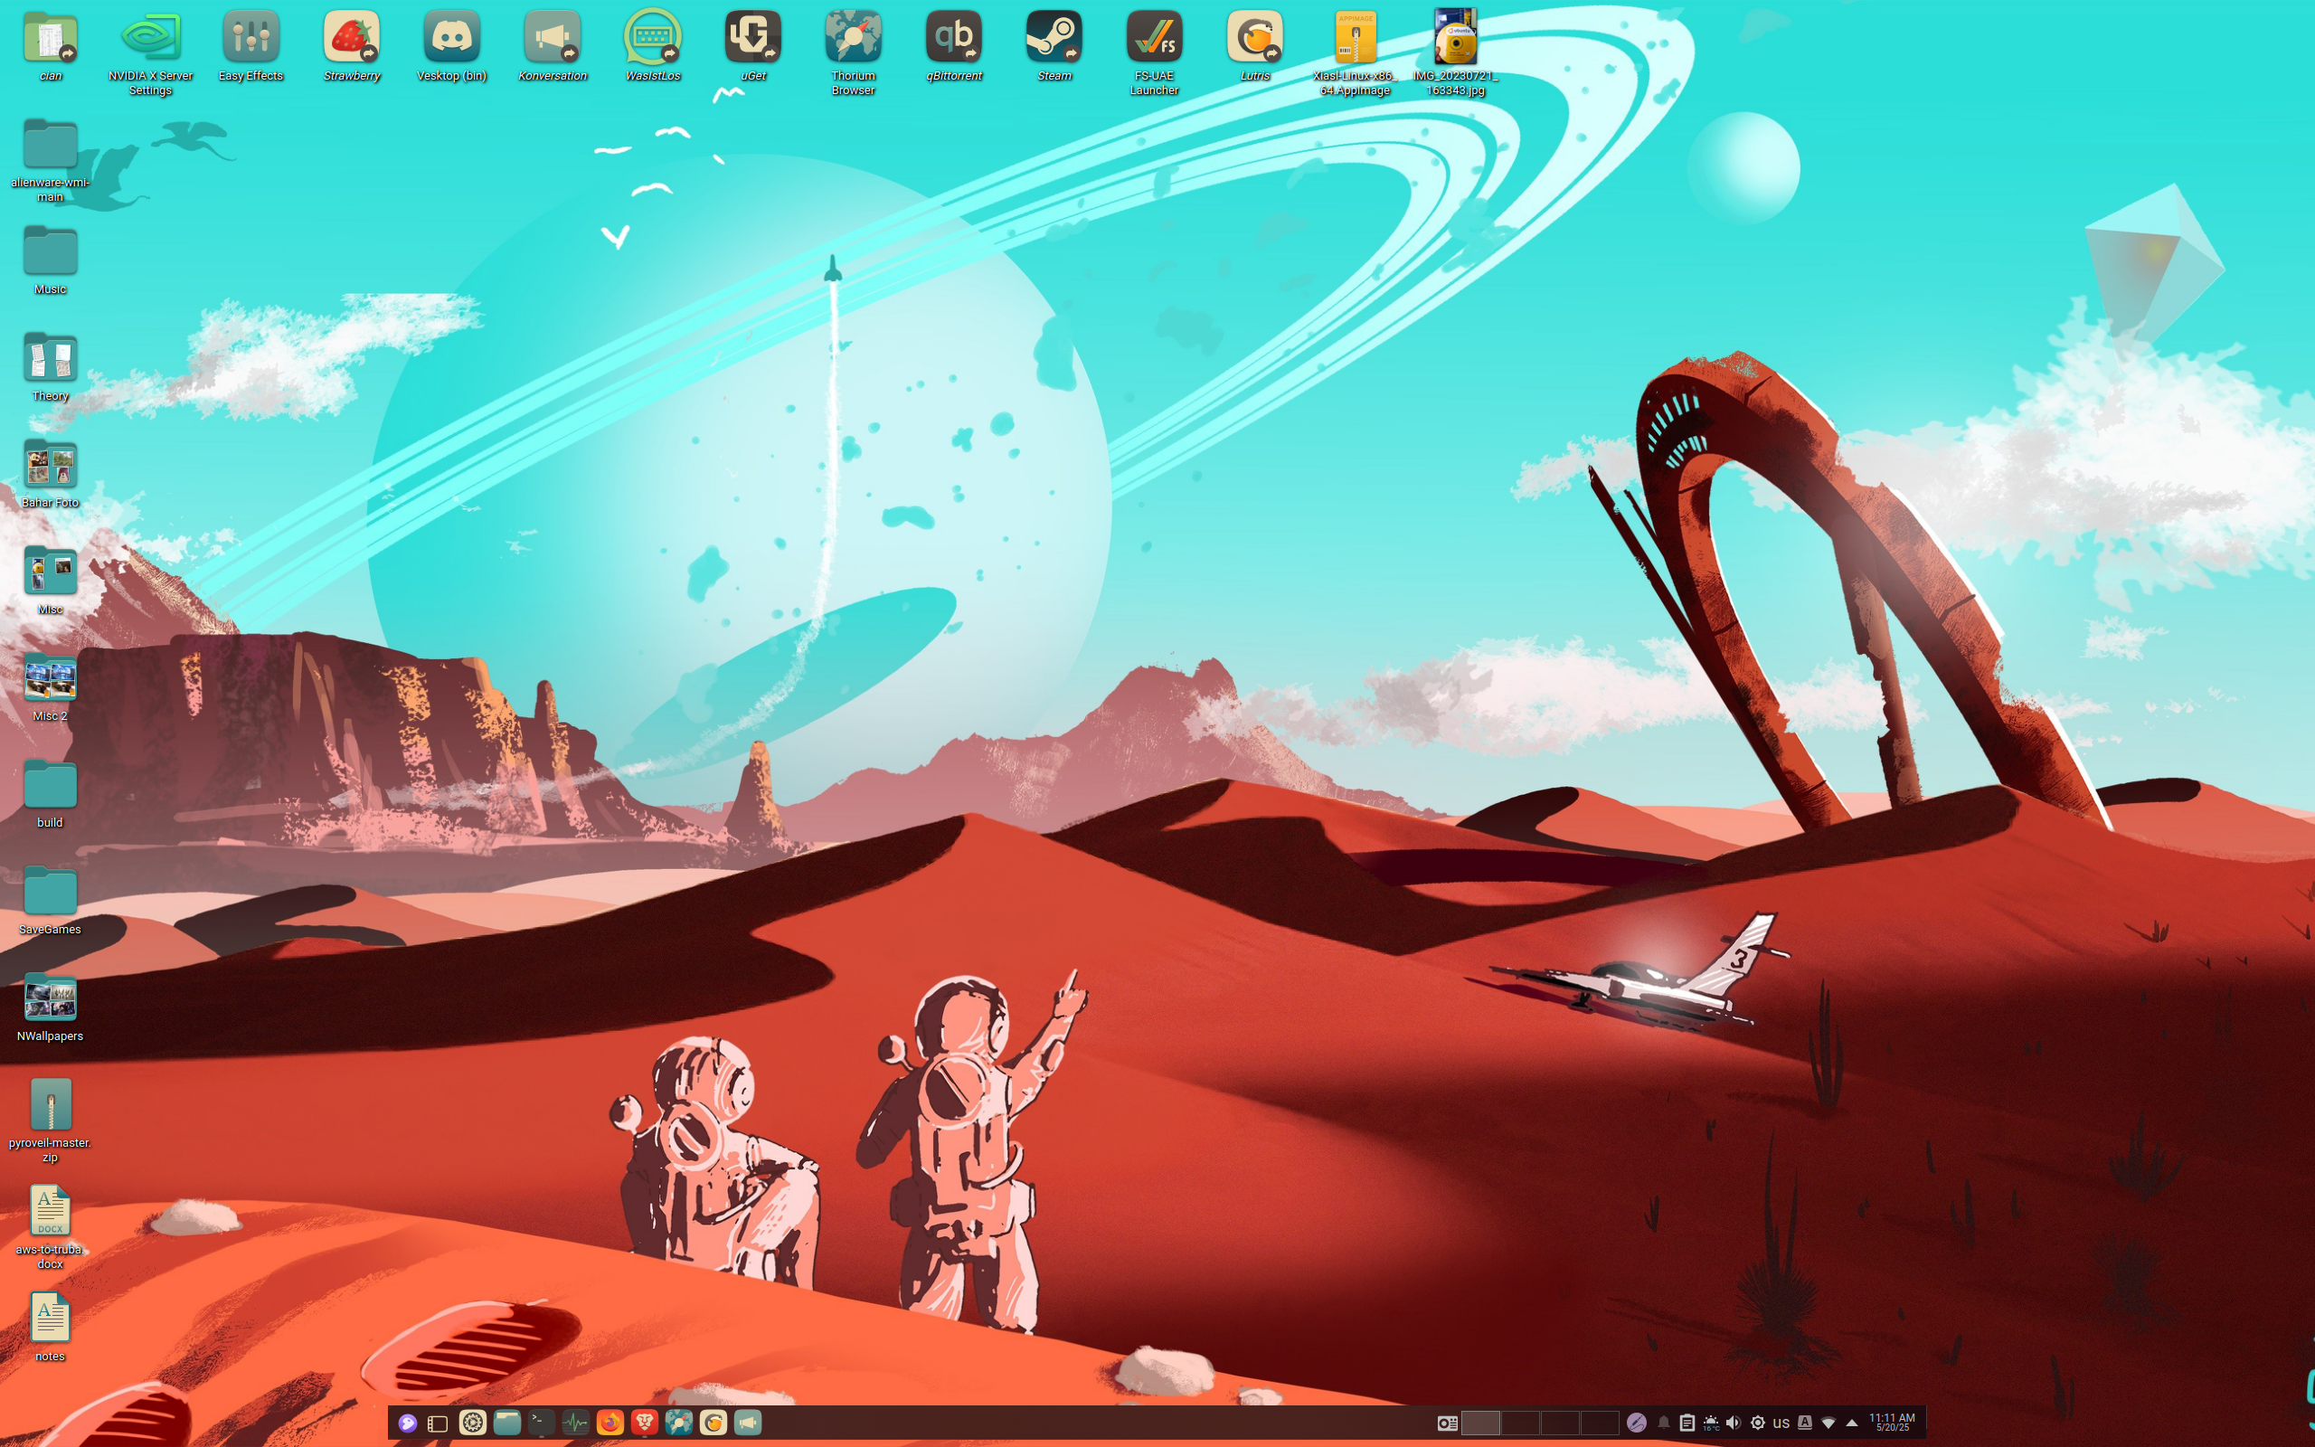The height and width of the screenshot is (1447, 2315).
Task: Switch to Brave browser in taskbar
Action: point(645,1423)
